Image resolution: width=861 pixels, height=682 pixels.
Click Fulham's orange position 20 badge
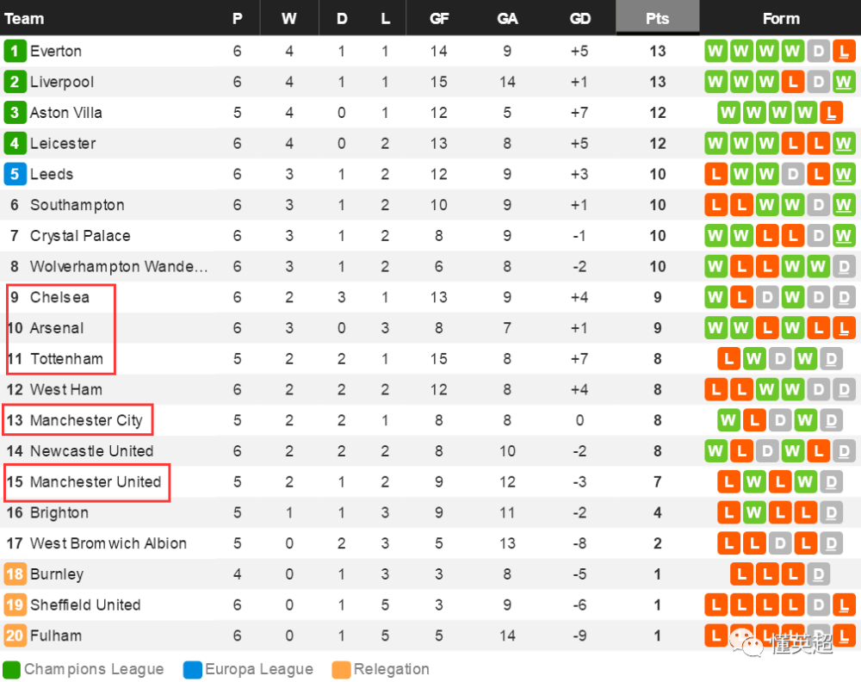pos(15,635)
